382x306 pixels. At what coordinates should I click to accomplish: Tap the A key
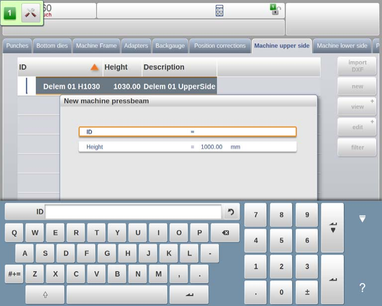24,253
